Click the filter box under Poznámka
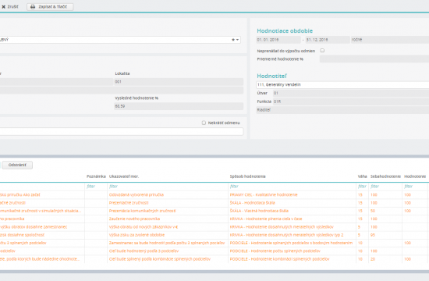This screenshot has height=281, width=429. point(96,187)
